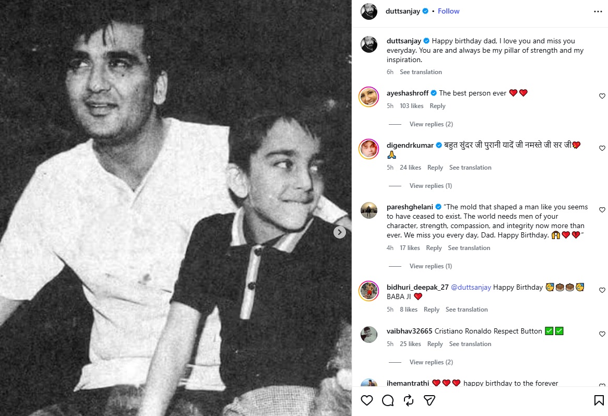Screen dimensions: 608x416
Task: Follow the duttsanjay account
Action: (x=448, y=11)
